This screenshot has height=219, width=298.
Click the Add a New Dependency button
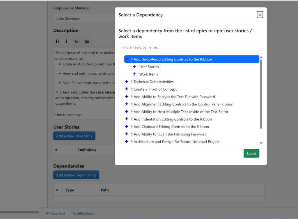pos(76,175)
